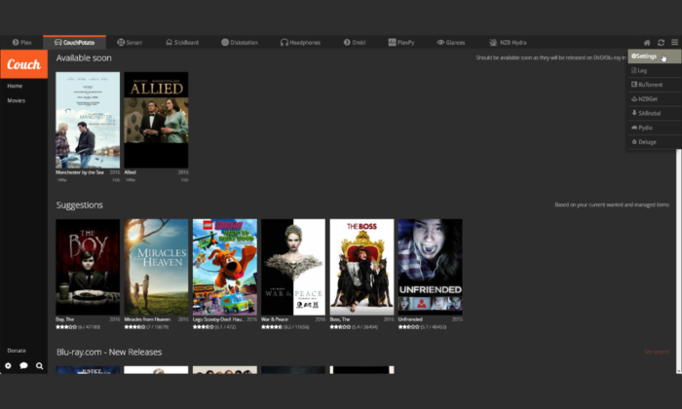
Task: Select The Boss movie poster
Action: 361,267
